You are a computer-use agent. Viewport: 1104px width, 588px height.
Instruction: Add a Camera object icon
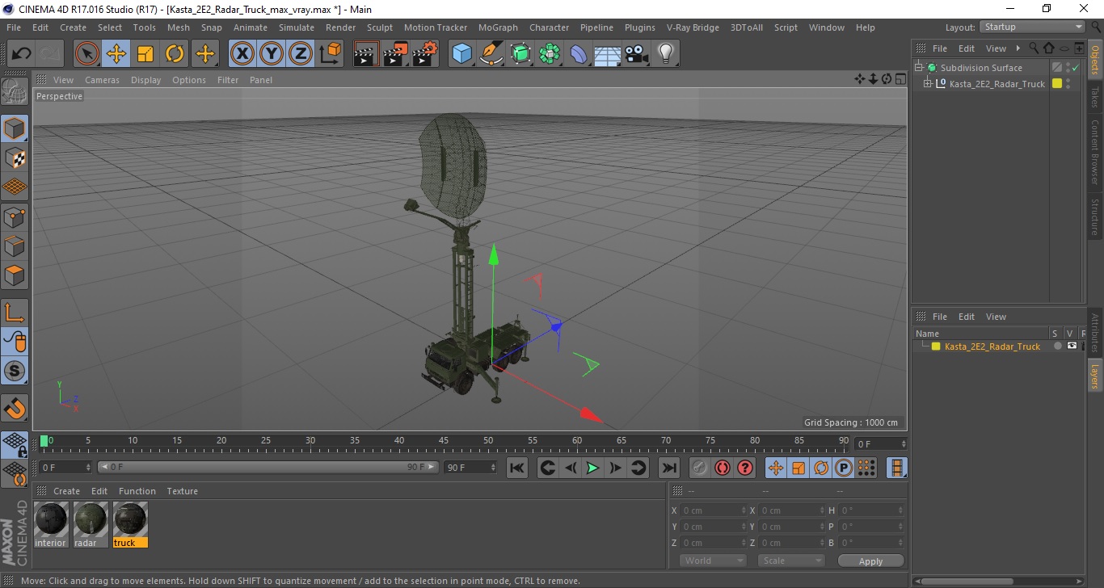coord(636,54)
